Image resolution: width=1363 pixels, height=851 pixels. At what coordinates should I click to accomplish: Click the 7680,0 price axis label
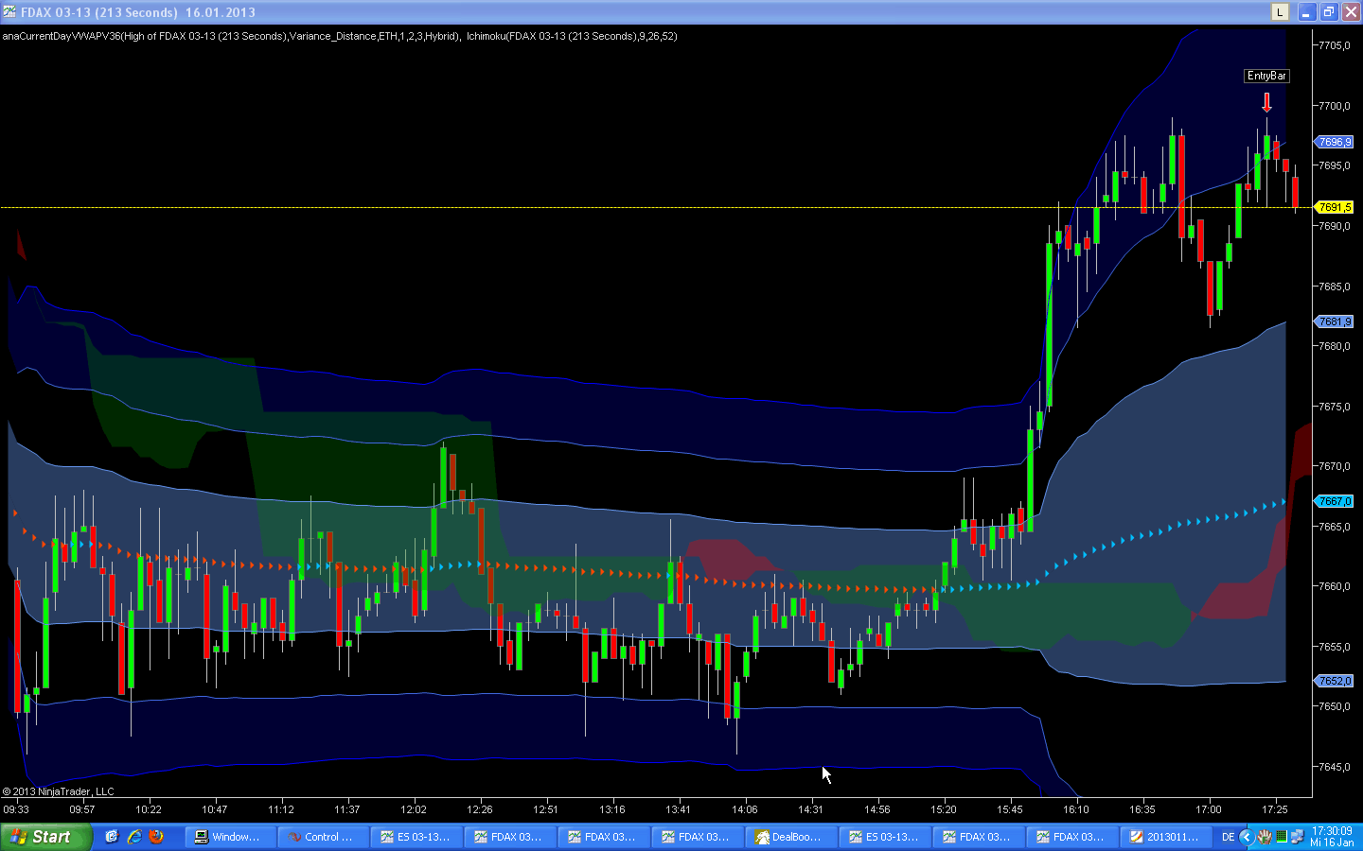click(x=1335, y=346)
